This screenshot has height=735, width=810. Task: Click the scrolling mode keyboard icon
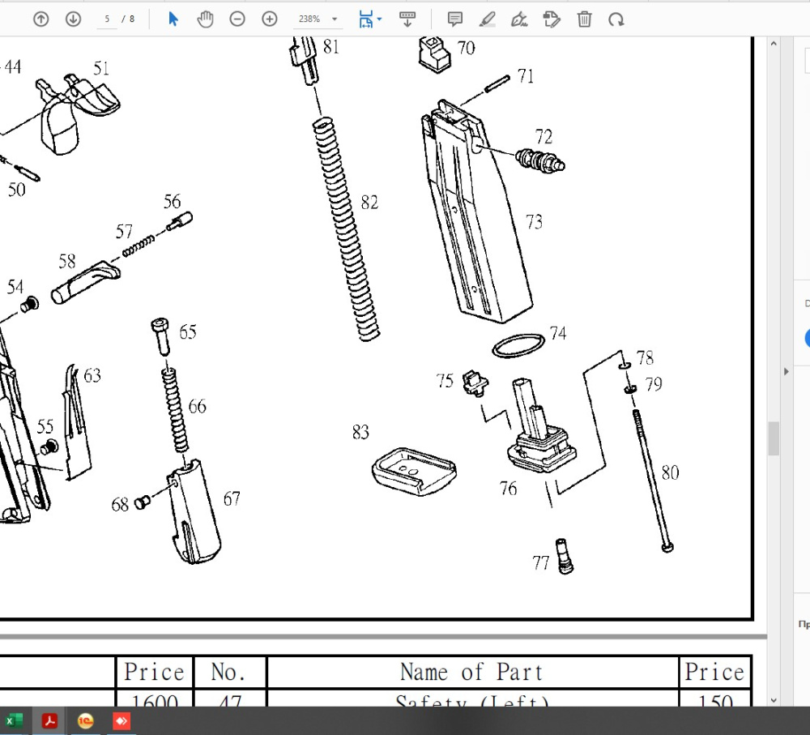(x=407, y=19)
